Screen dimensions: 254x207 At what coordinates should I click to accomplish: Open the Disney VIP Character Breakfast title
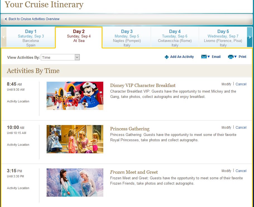click(143, 85)
